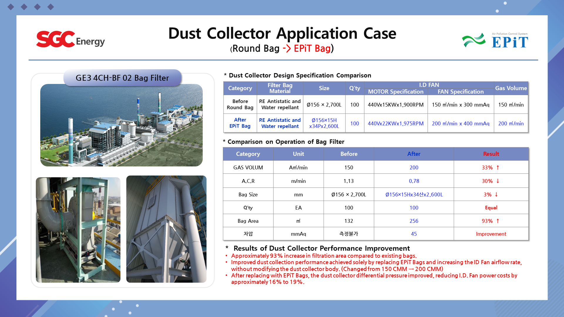Click the red EPiT Bag subtitle text
Image resolution: width=564 pixels, height=317 pixels.
tap(312, 48)
